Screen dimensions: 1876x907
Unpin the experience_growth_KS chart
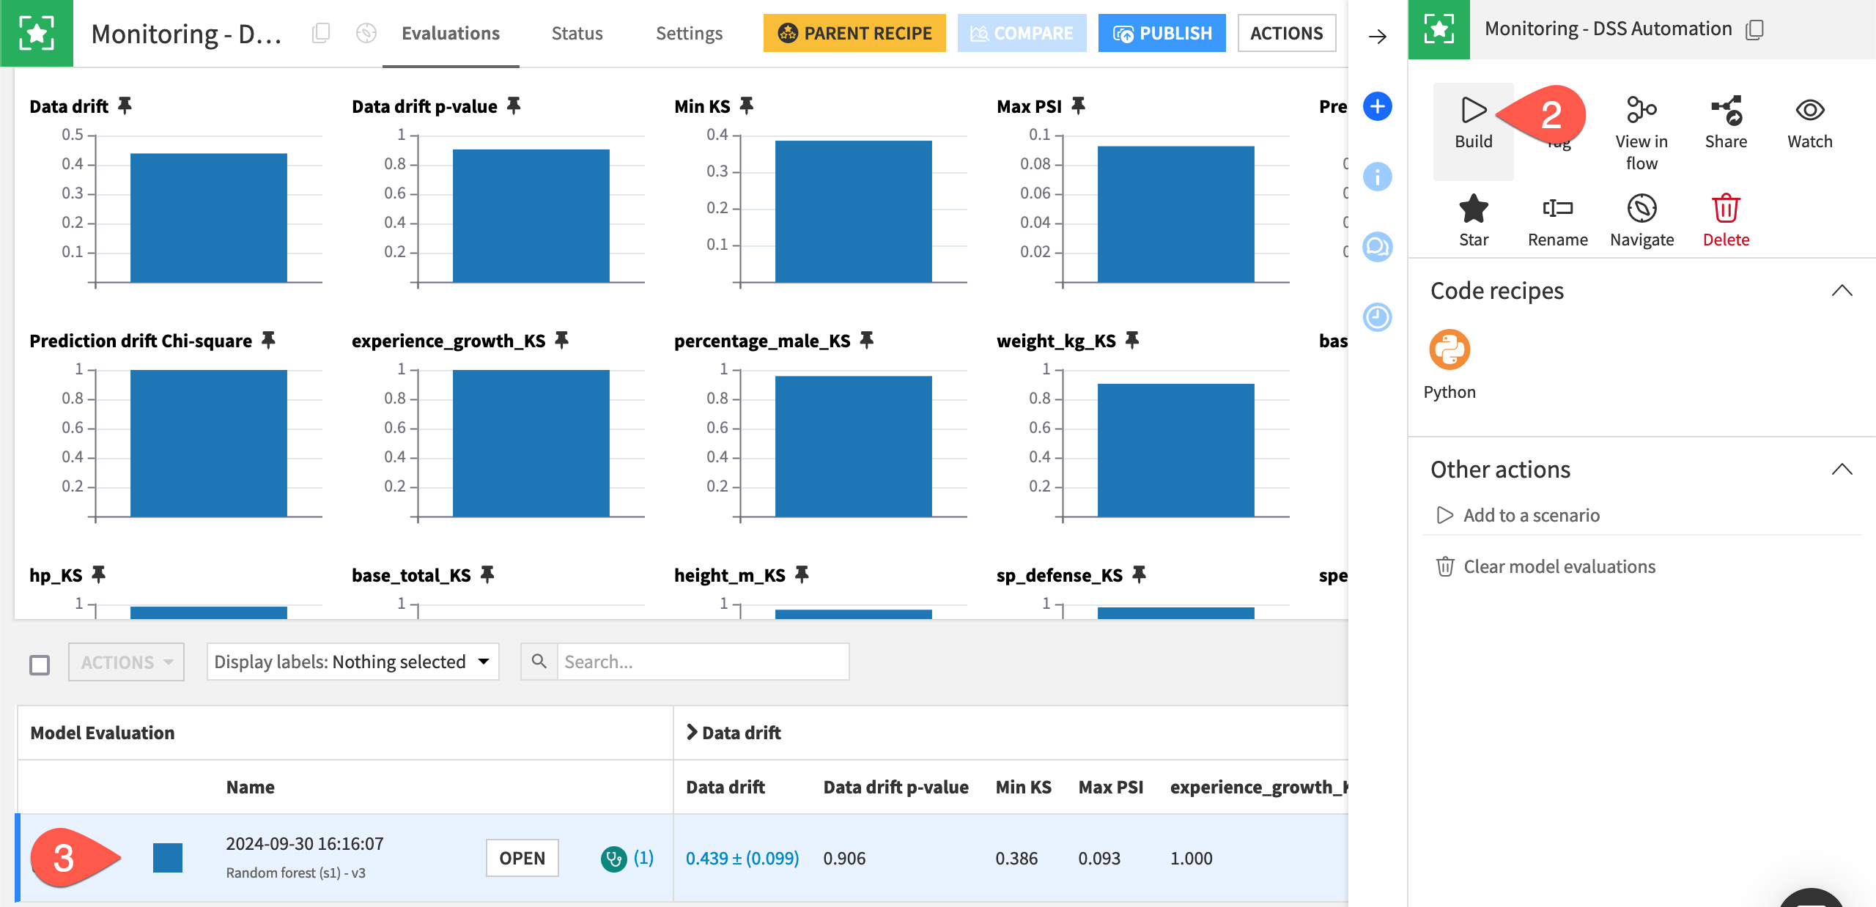pyautogui.click(x=562, y=341)
